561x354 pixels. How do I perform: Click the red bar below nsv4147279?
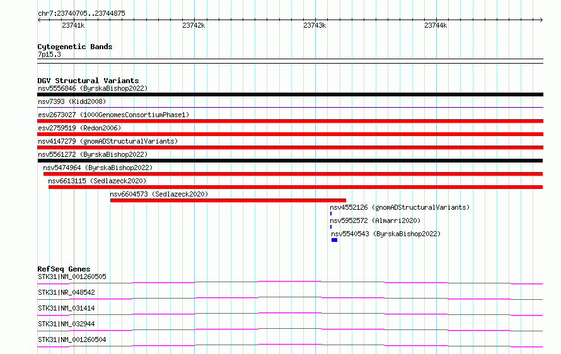pyautogui.click(x=290, y=147)
